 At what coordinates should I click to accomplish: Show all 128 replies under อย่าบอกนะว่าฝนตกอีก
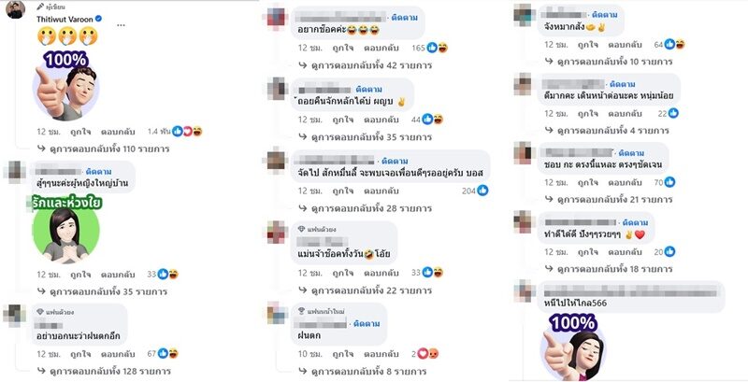click(104, 371)
